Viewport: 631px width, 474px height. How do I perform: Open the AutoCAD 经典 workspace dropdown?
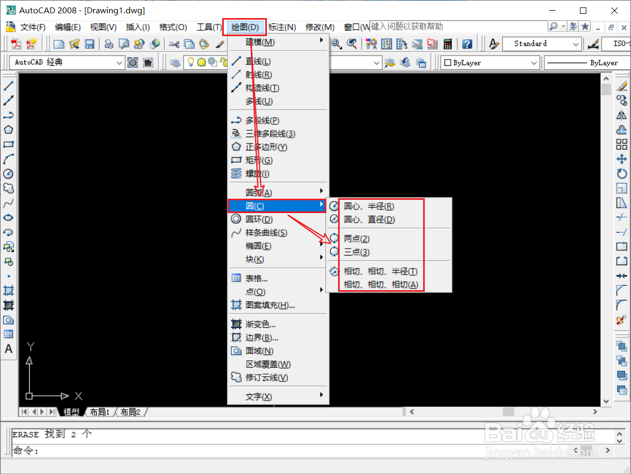click(x=66, y=62)
